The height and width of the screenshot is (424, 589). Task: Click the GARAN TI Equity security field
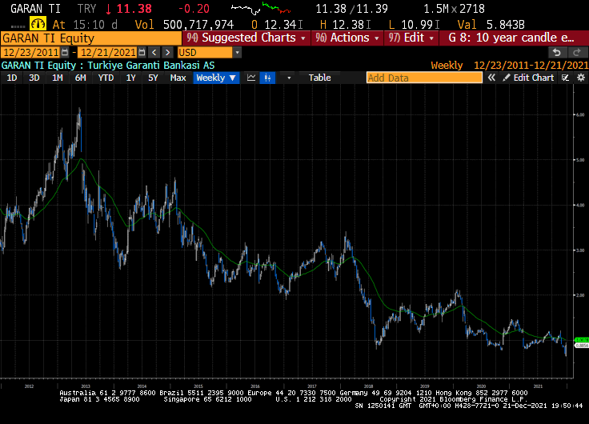tap(91, 38)
